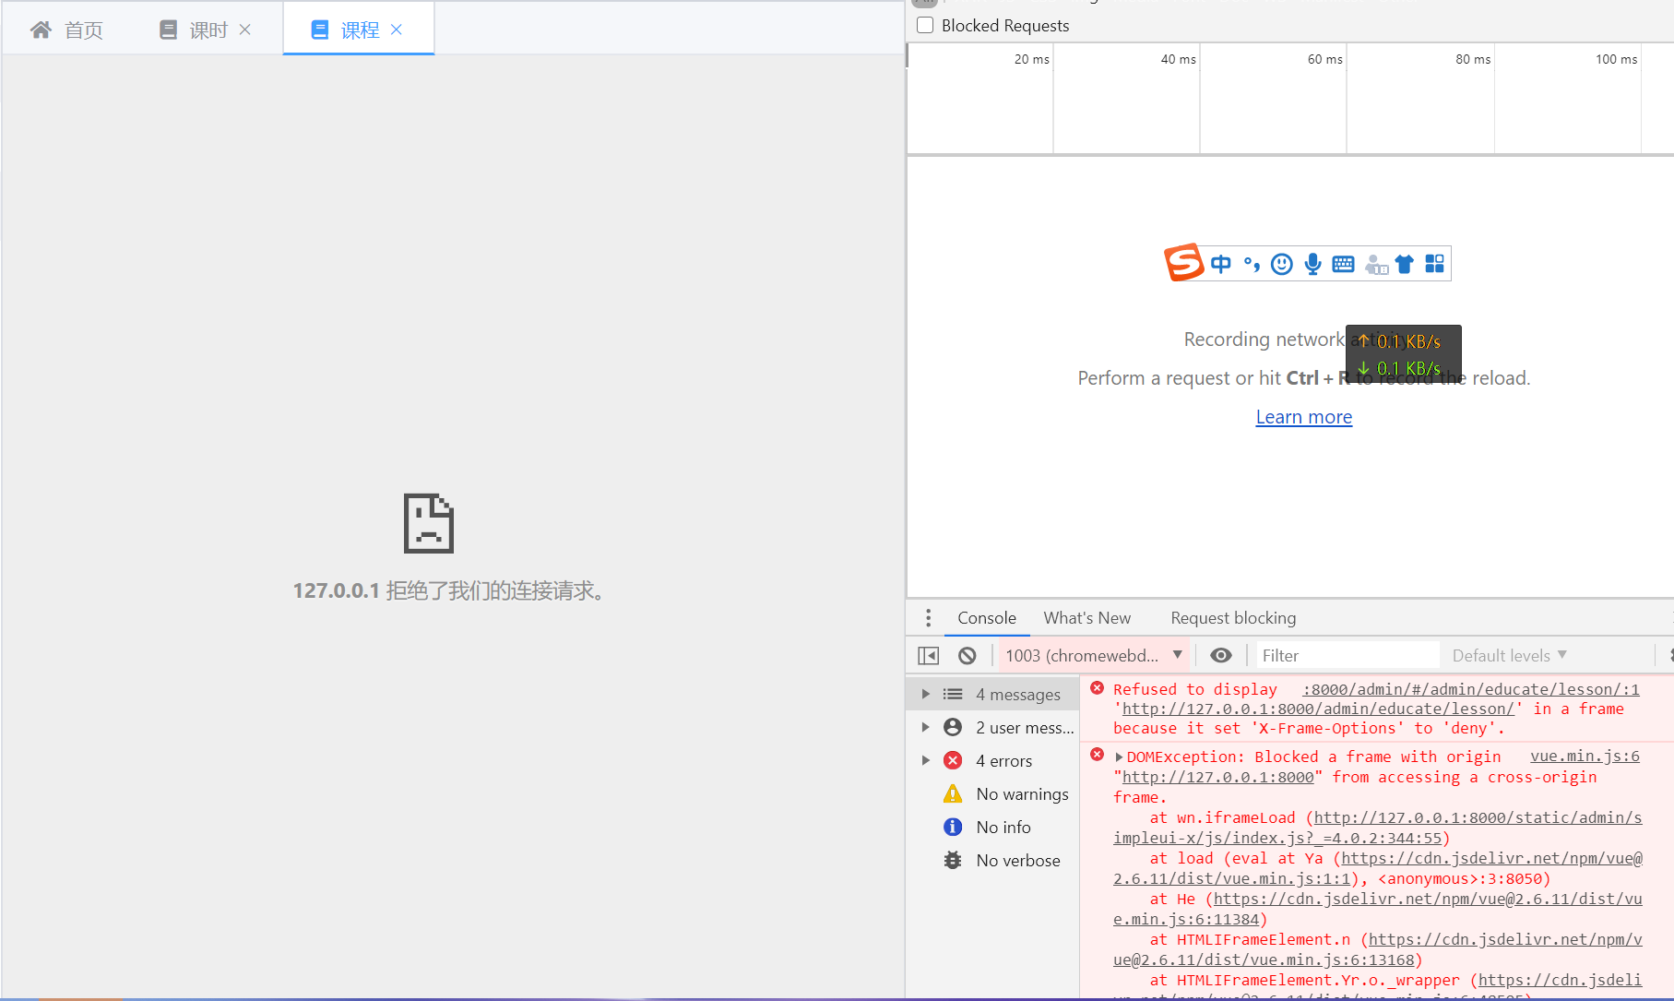Enable the Blocked Requests checkbox
Viewport: 1674px width, 1001px height.
924,25
